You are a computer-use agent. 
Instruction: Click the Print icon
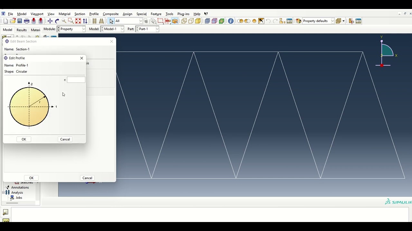pos(27,21)
